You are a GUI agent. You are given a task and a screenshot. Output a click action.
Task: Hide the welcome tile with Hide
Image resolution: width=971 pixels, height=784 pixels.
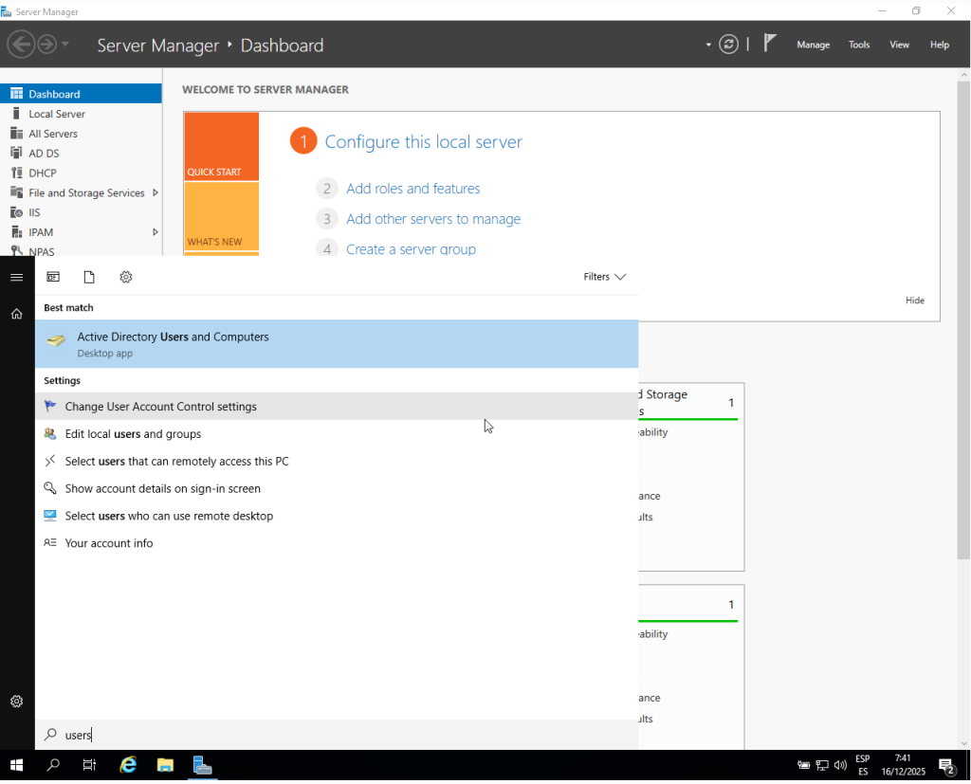[914, 301]
